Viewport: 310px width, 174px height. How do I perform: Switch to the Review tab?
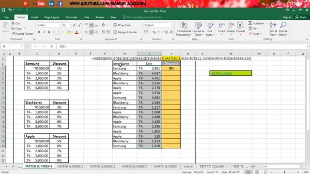[x=100, y=17]
